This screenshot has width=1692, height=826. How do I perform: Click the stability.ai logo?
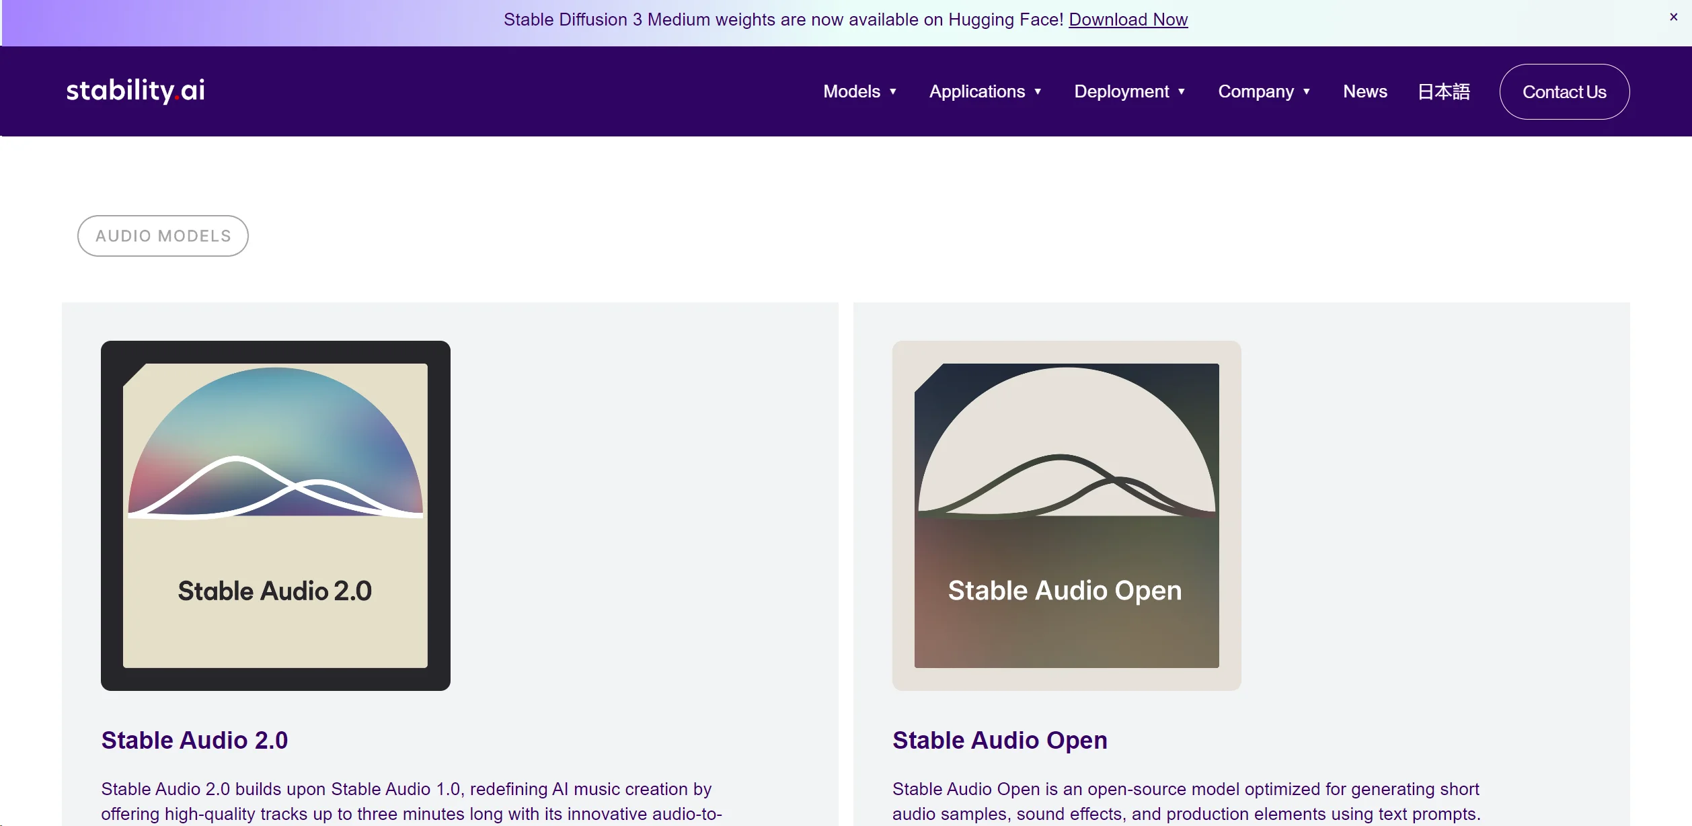(135, 91)
